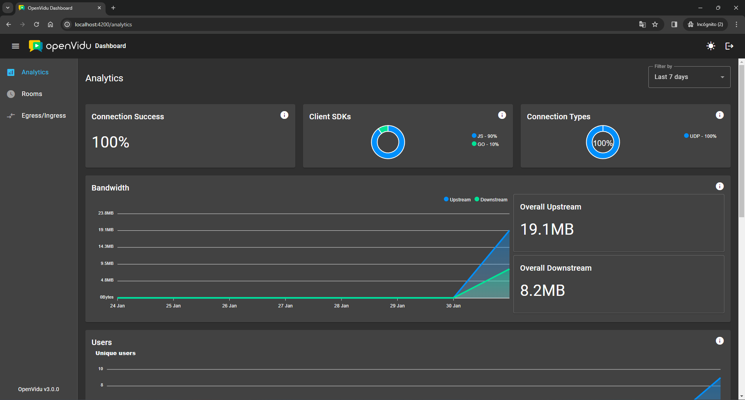The width and height of the screenshot is (745, 400).
Task: Open Connection Success info icon
Action: (284, 115)
